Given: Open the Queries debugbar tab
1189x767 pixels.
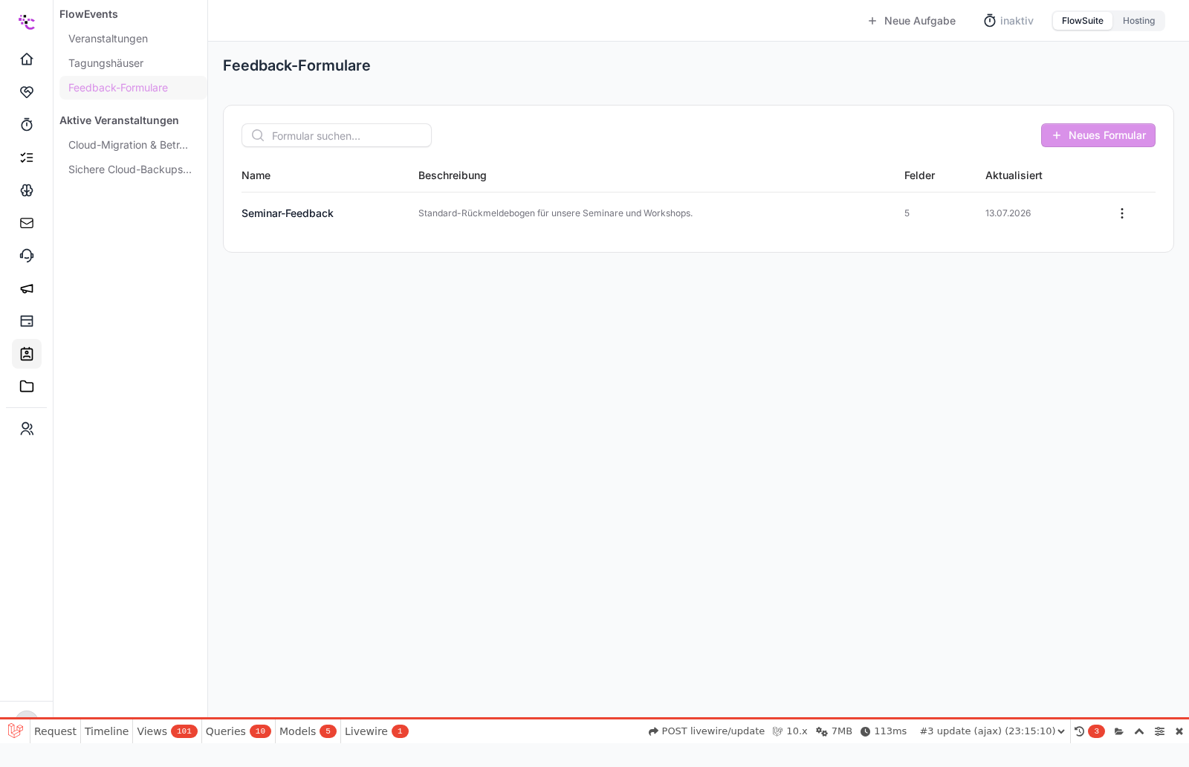Looking at the screenshot, I should pyautogui.click(x=238, y=731).
